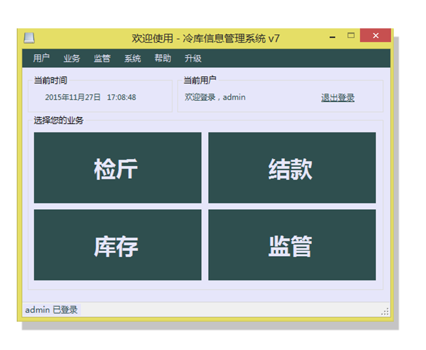Image resolution: width=426 pixels, height=350 pixels.
Task: Click the 欢迎登录，admin welcome text
Action: pyautogui.click(x=215, y=98)
